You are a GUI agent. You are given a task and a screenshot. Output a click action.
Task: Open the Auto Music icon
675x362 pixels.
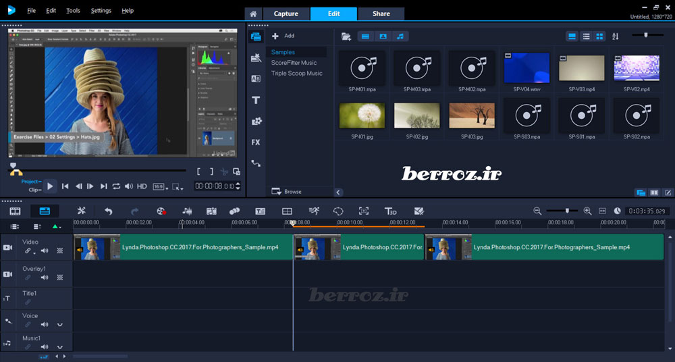click(x=211, y=211)
